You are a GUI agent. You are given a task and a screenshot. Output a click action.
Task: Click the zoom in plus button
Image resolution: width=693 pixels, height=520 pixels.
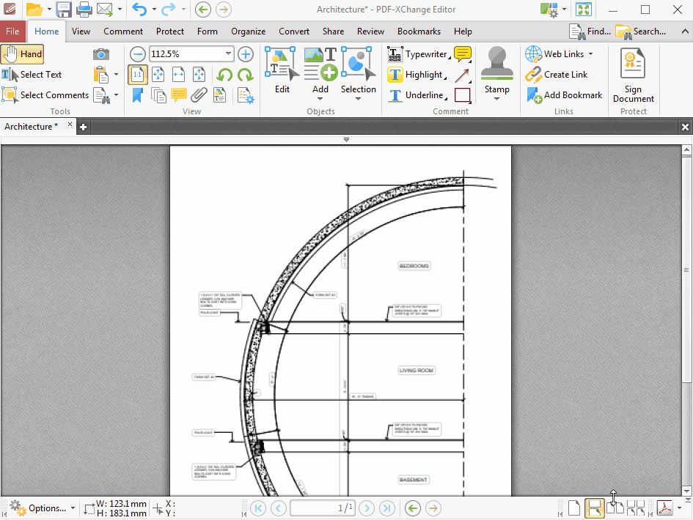pyautogui.click(x=246, y=54)
